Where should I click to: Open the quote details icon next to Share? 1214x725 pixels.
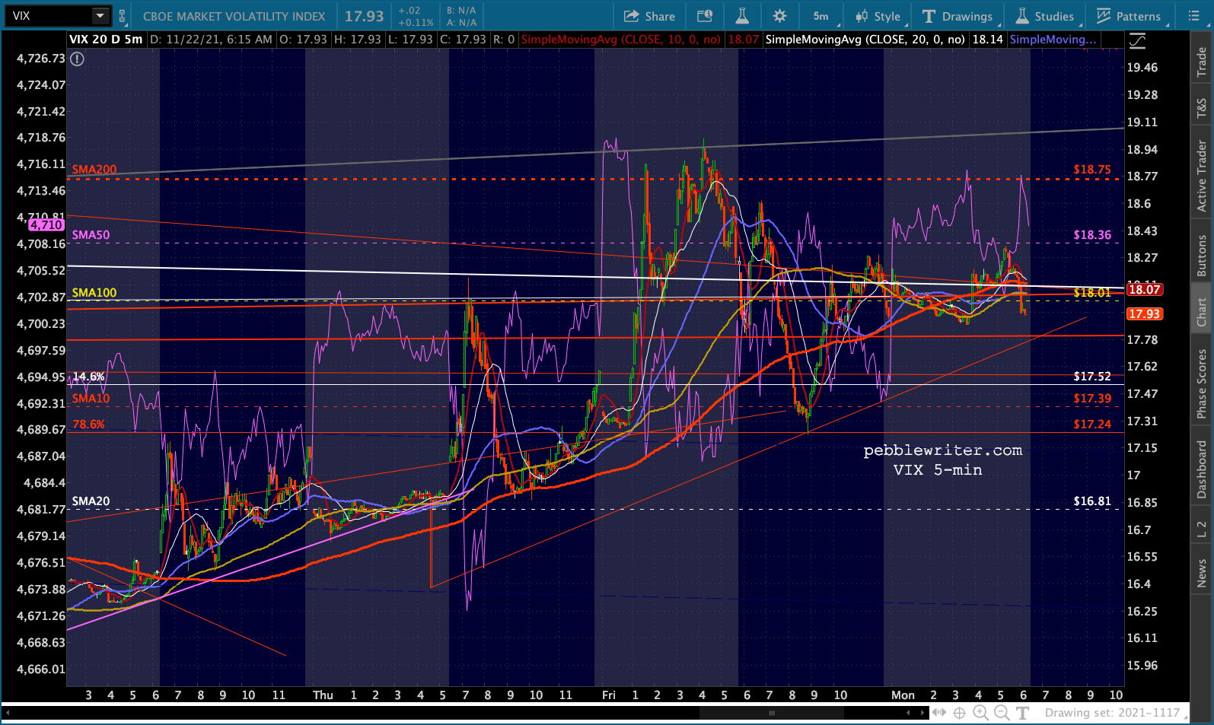705,16
